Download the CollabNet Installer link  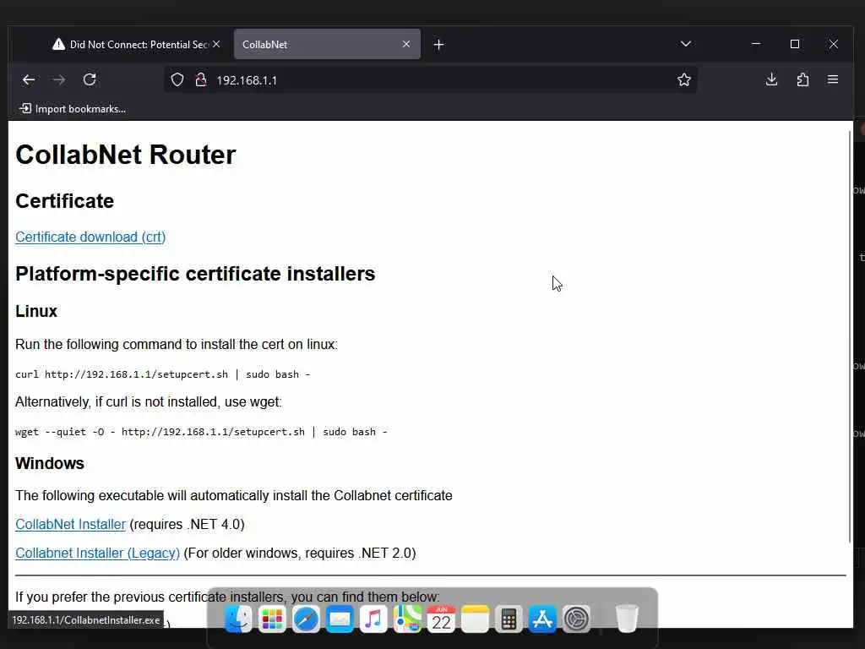click(x=71, y=524)
